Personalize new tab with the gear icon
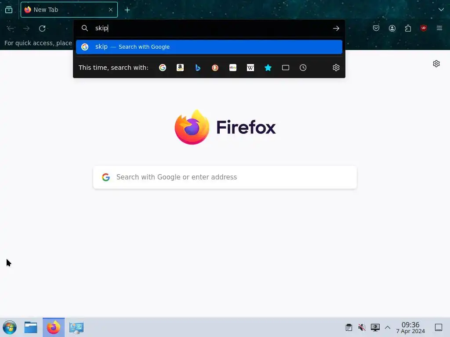 coord(436,64)
